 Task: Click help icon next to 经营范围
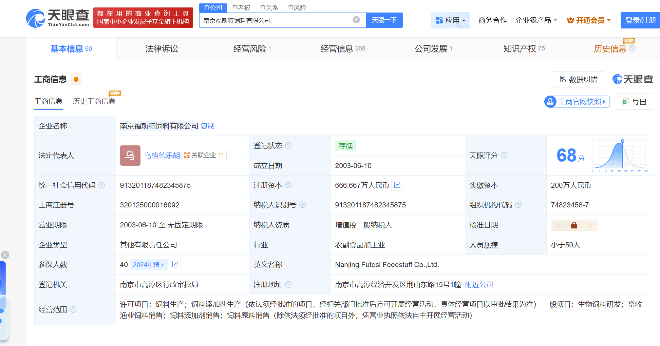coord(73,309)
